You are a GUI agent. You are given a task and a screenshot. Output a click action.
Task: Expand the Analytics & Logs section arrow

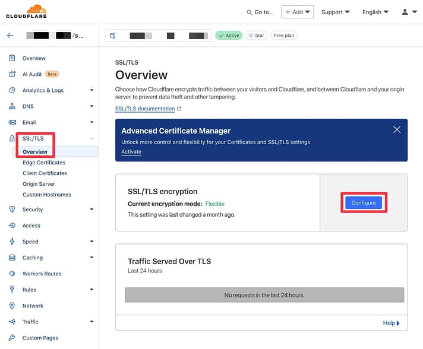[91, 90]
